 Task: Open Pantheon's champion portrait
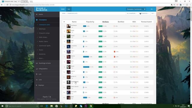click(69, 26)
